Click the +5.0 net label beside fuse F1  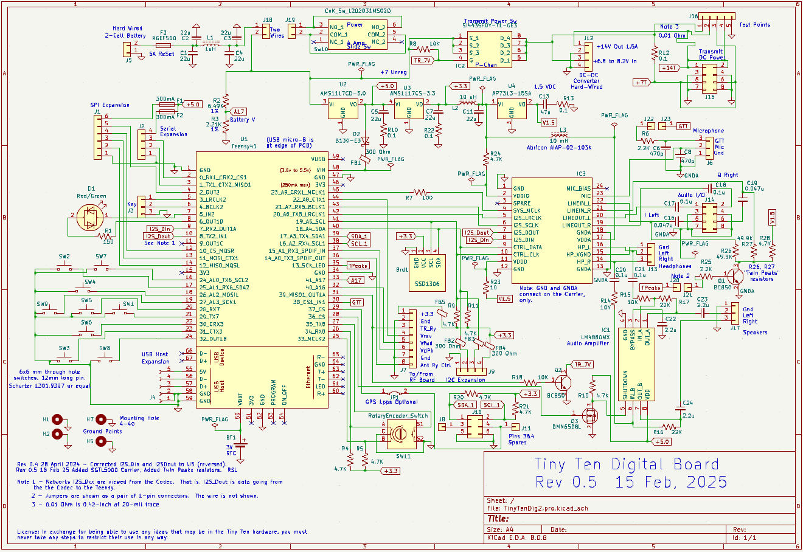tap(192, 105)
